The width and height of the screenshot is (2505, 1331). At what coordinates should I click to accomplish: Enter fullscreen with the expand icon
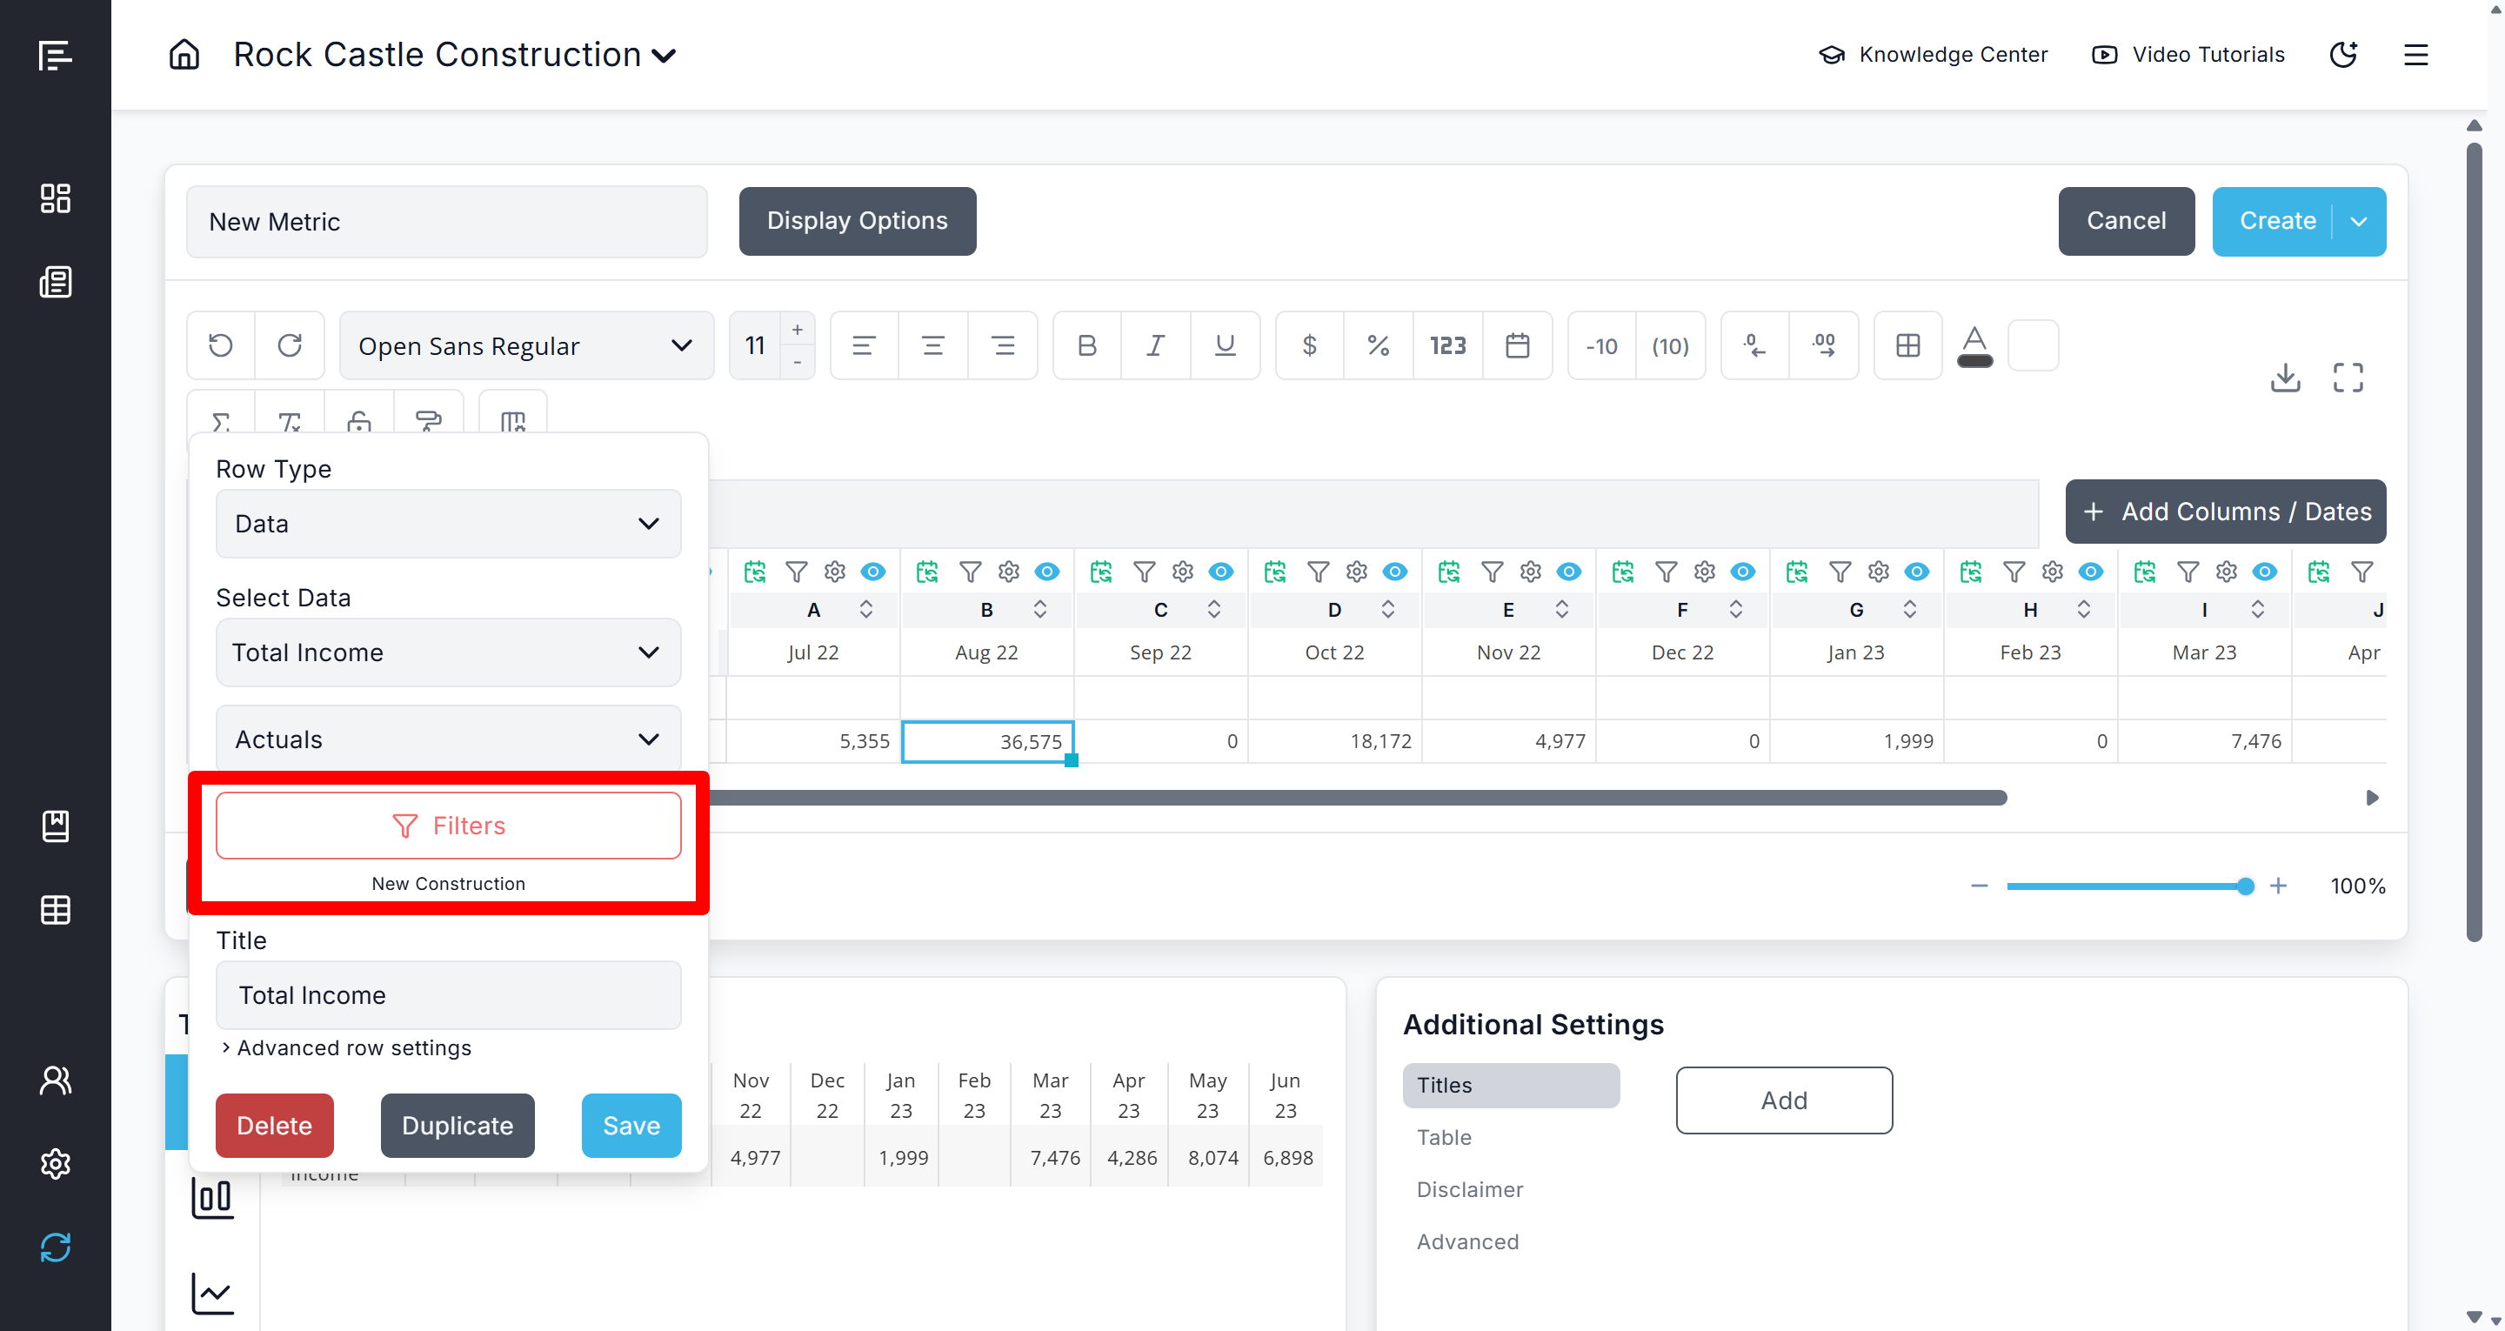point(2348,378)
